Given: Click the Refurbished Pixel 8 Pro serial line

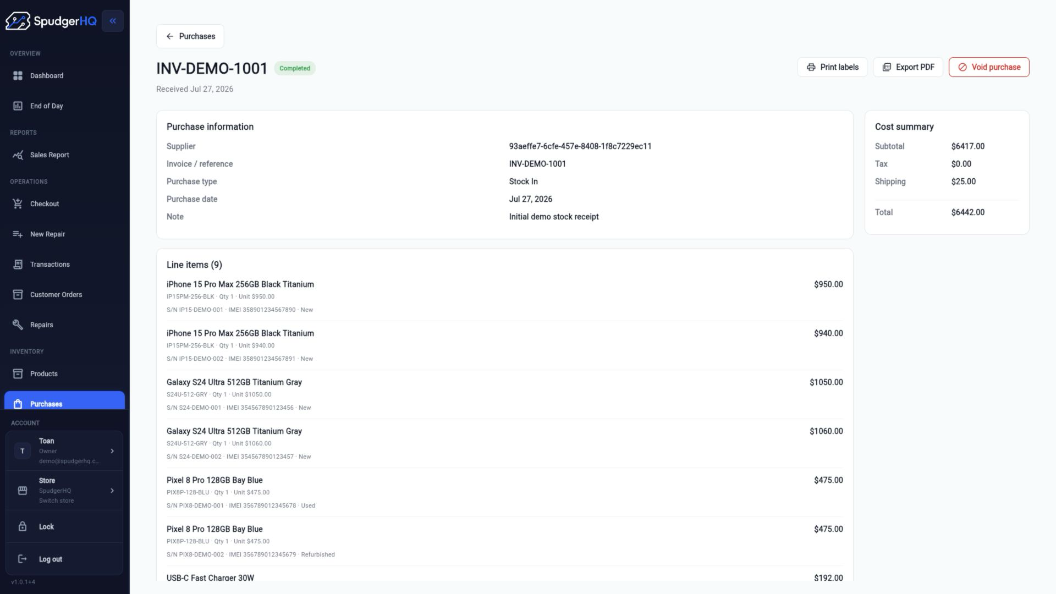Looking at the screenshot, I should pyautogui.click(x=251, y=554).
